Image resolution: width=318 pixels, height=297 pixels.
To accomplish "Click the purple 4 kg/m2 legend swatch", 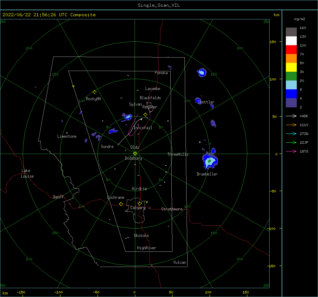I will tap(291, 102).
